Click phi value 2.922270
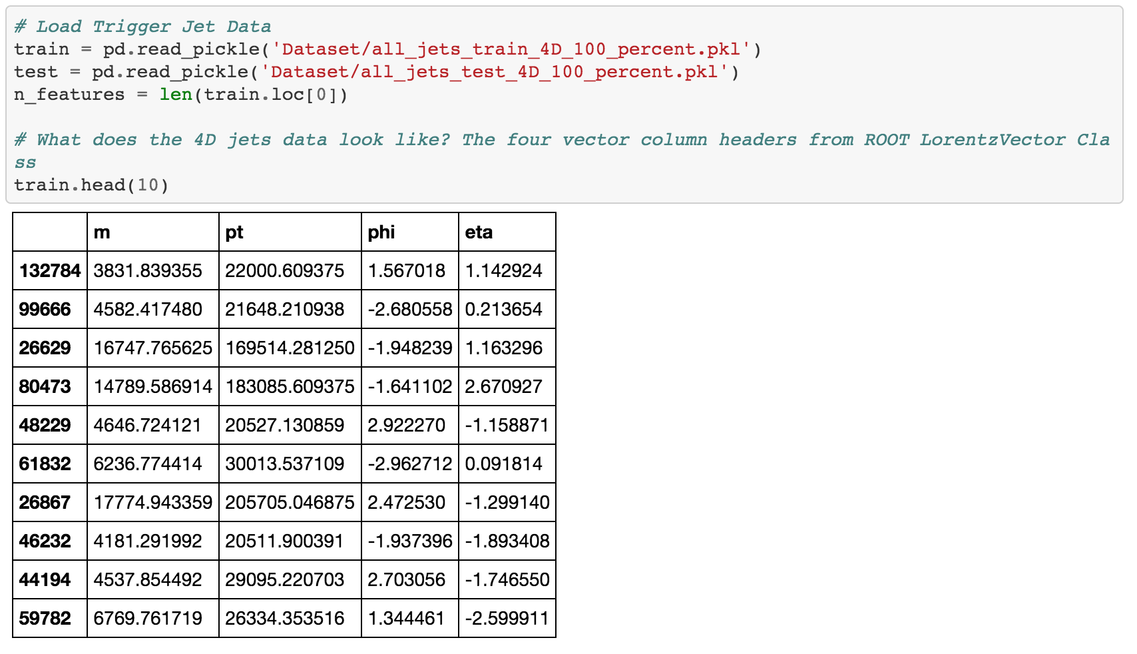Screen dimensions: 1137x654 pyautogui.click(x=407, y=425)
